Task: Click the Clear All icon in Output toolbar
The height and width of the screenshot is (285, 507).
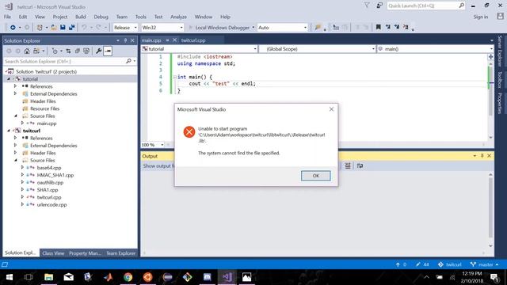Action: point(348,165)
